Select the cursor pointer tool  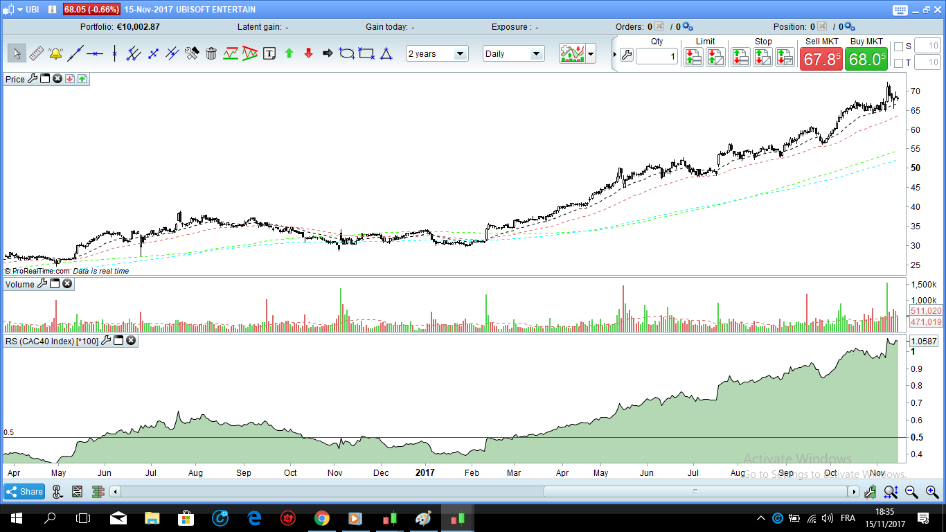[x=17, y=53]
